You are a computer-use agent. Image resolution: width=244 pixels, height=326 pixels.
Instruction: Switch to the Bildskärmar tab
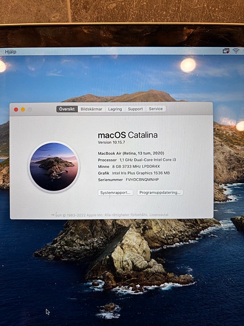[91, 109]
